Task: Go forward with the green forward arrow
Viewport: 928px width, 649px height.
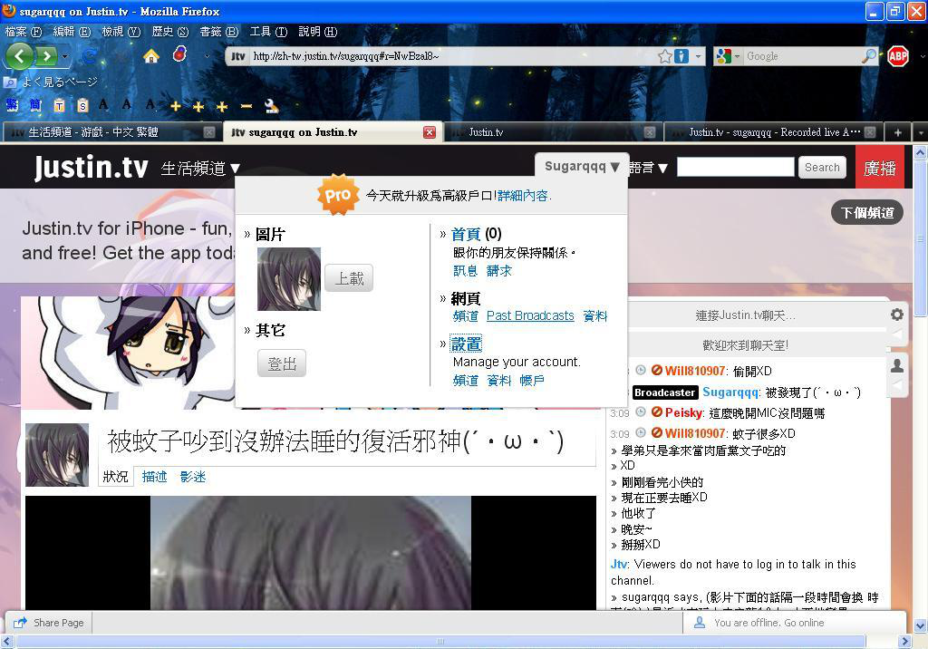Action: point(45,56)
